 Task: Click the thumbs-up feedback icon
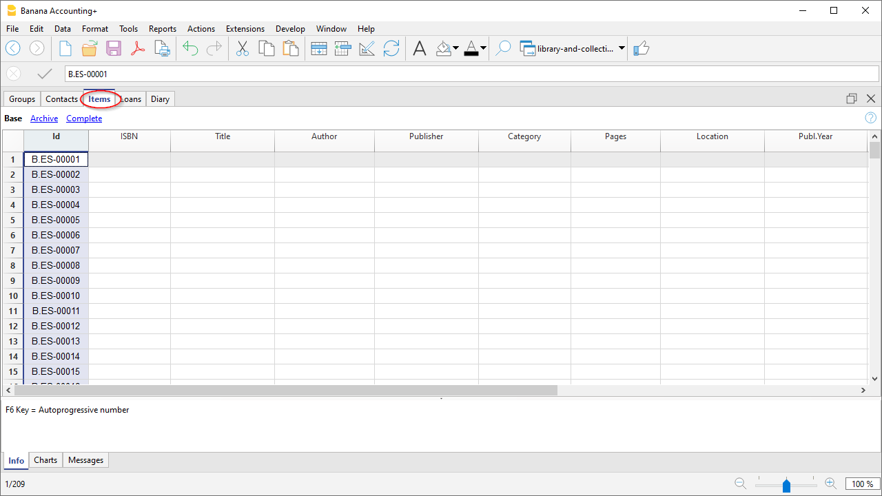642,48
